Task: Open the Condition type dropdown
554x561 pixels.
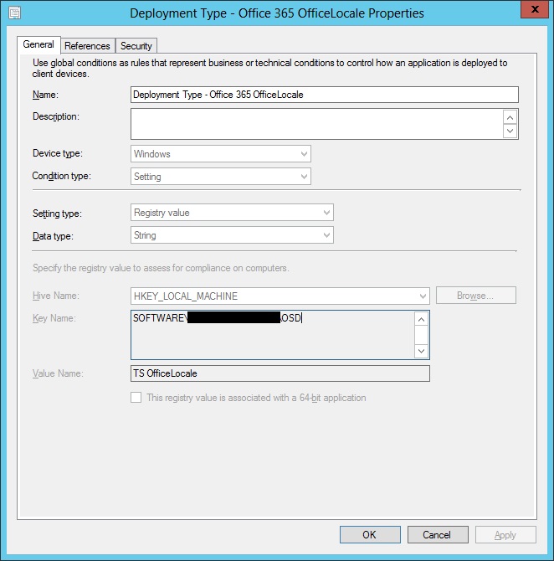Action: coord(221,177)
